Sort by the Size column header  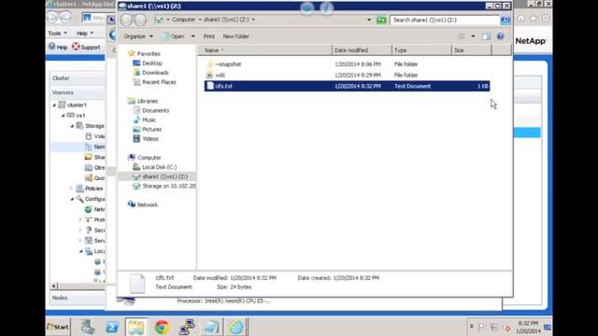pyautogui.click(x=471, y=49)
